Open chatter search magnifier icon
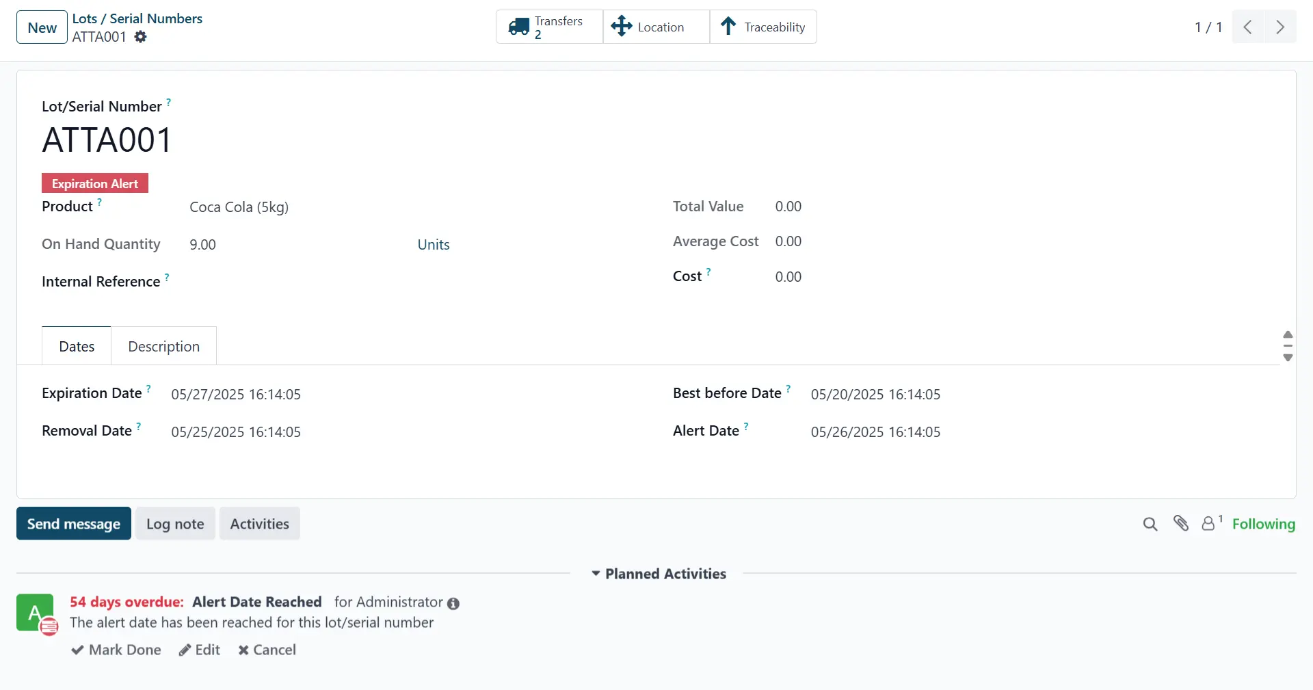This screenshot has width=1313, height=690. pyautogui.click(x=1150, y=524)
